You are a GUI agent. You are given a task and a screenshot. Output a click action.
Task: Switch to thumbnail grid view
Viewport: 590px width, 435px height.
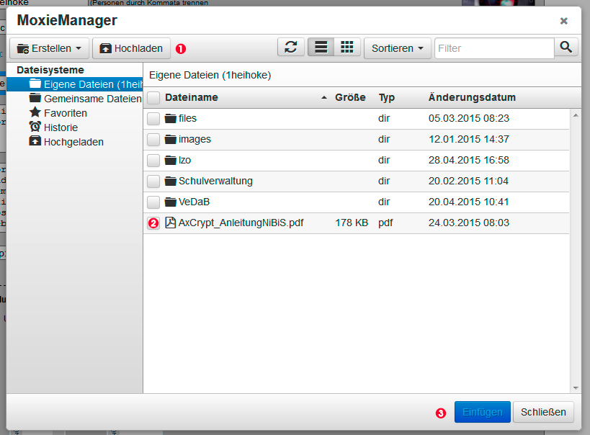347,48
